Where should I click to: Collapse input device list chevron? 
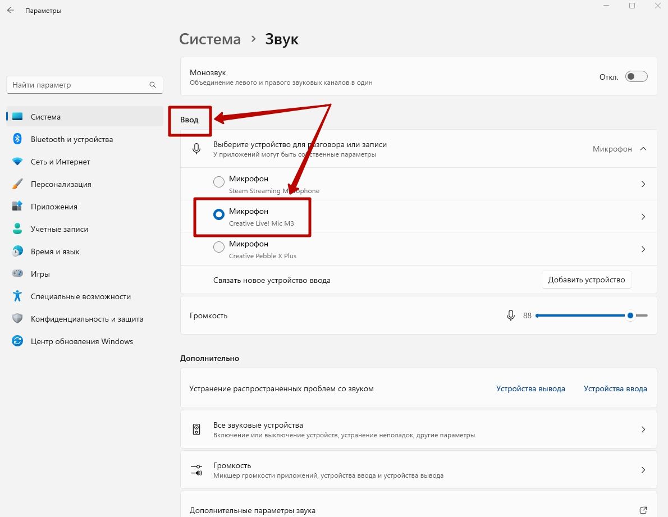(x=643, y=149)
